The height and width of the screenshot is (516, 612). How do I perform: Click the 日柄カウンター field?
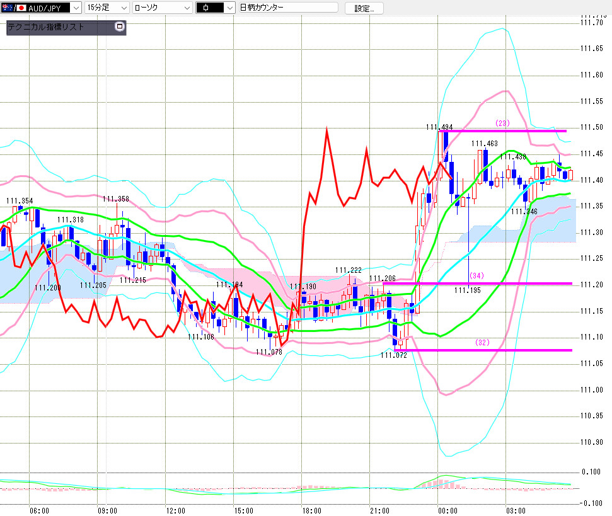(x=288, y=8)
